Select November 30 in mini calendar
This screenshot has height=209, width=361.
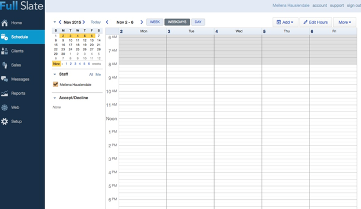tap(63, 54)
